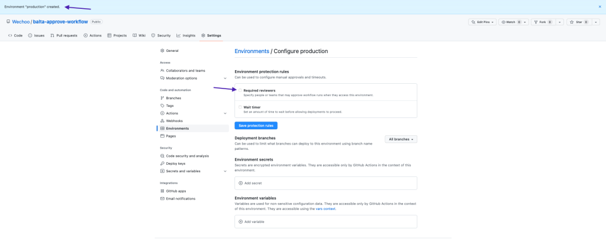The height and width of the screenshot is (239, 606).
Task: Switch to the Issues tab
Action: (x=36, y=35)
